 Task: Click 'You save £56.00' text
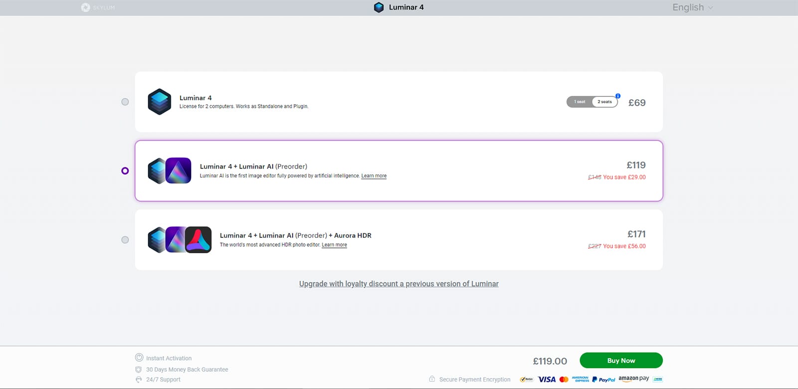(x=624, y=246)
